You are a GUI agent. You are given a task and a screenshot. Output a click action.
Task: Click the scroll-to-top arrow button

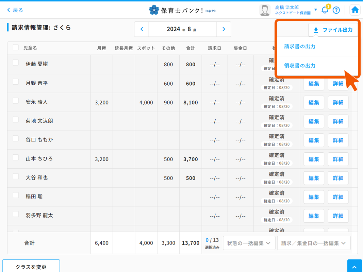pos(355,266)
